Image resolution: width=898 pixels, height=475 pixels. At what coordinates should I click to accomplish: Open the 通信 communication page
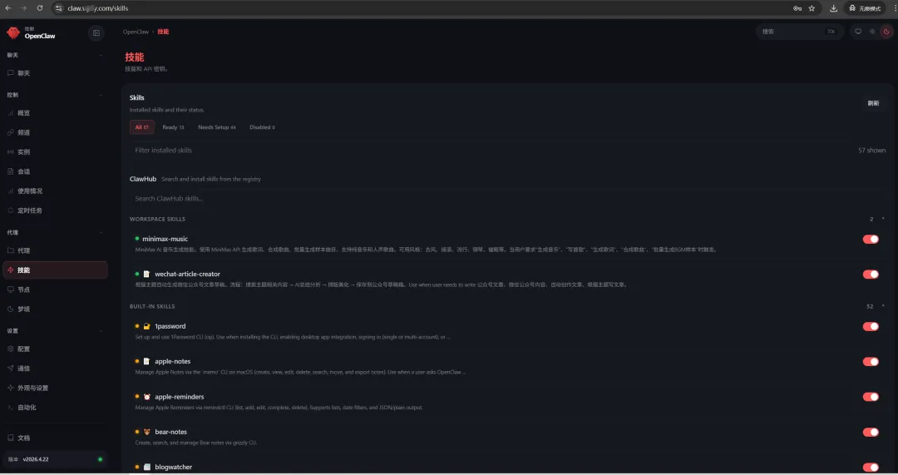click(55, 369)
